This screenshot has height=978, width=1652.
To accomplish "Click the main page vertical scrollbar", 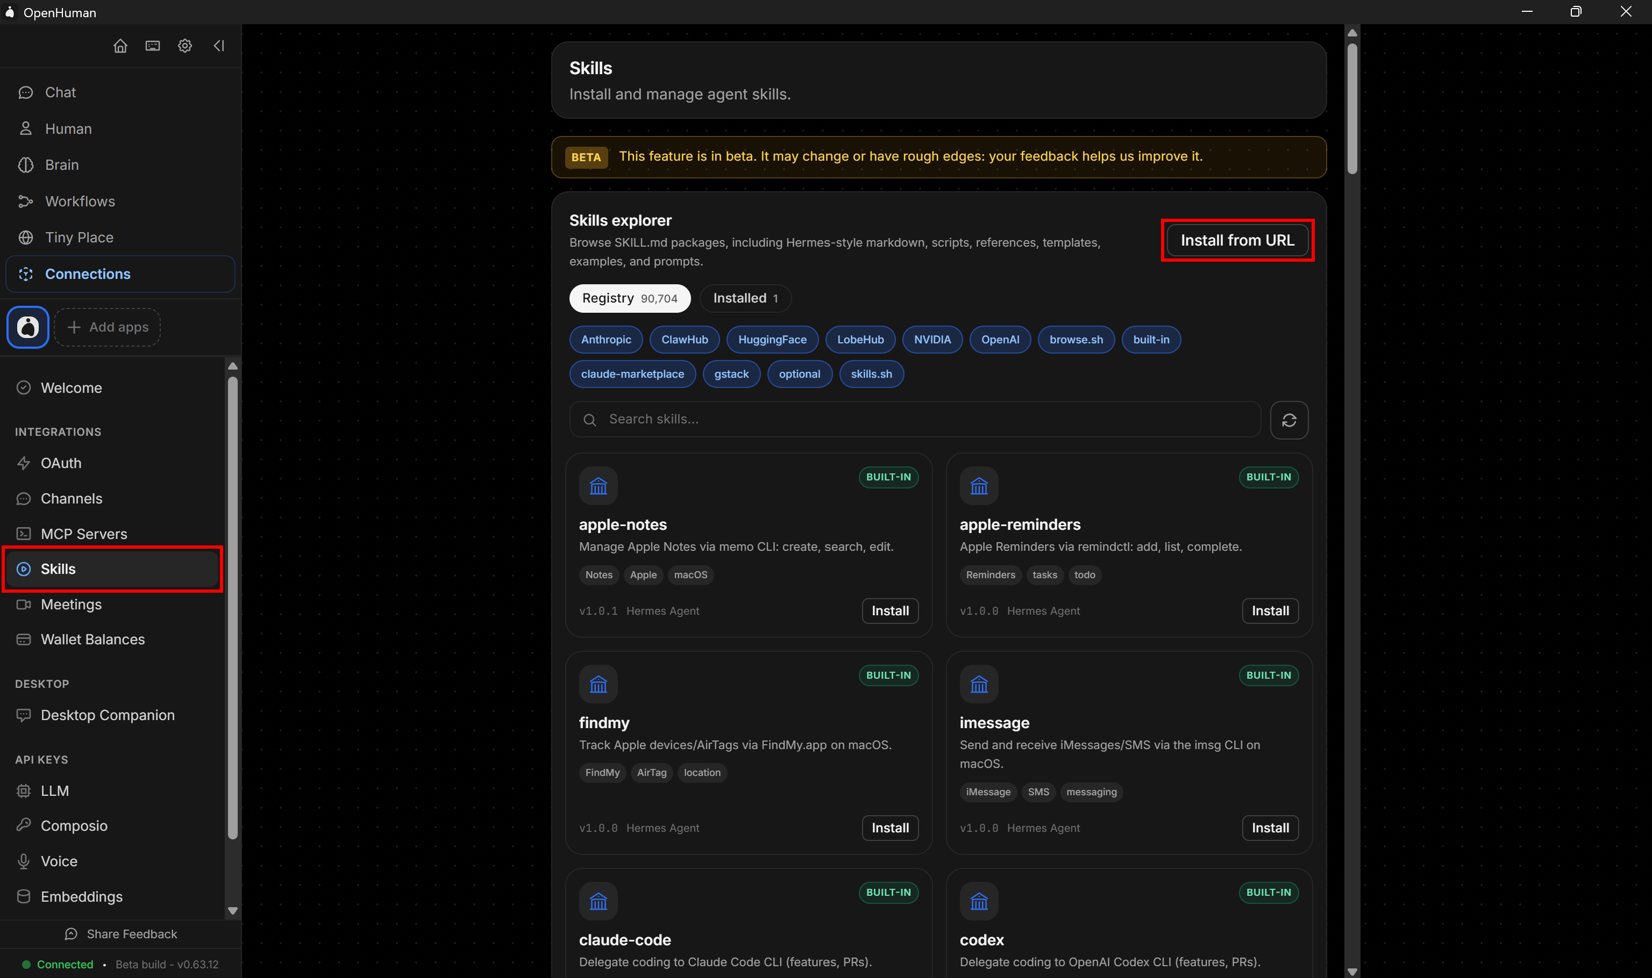I will point(1352,109).
